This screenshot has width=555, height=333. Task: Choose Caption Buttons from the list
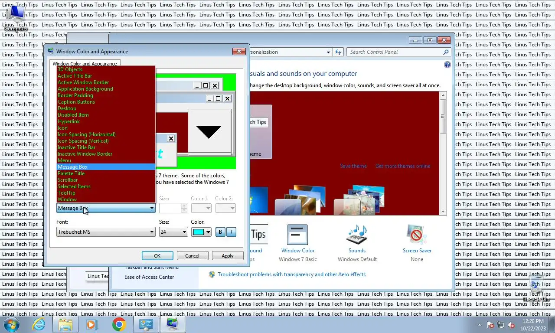pos(106,102)
